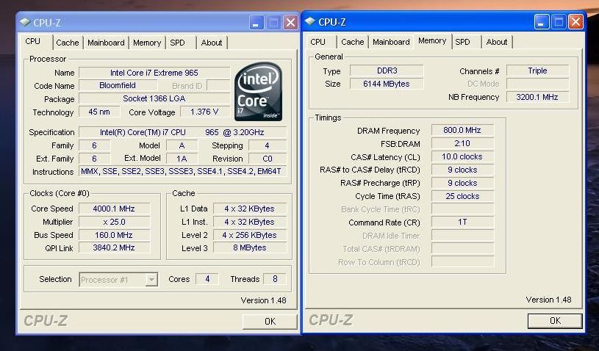
Task: Click Level 3 value 8 MBytes
Action: 249,247
